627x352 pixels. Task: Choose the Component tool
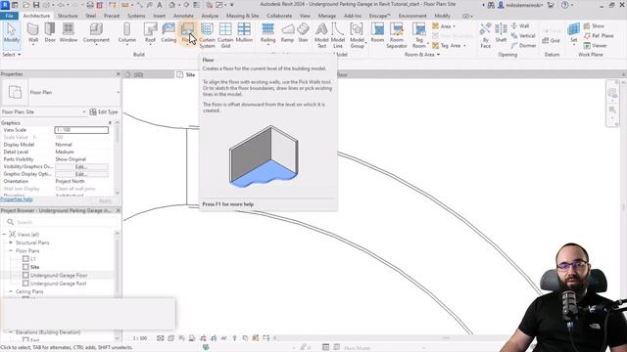click(x=96, y=32)
